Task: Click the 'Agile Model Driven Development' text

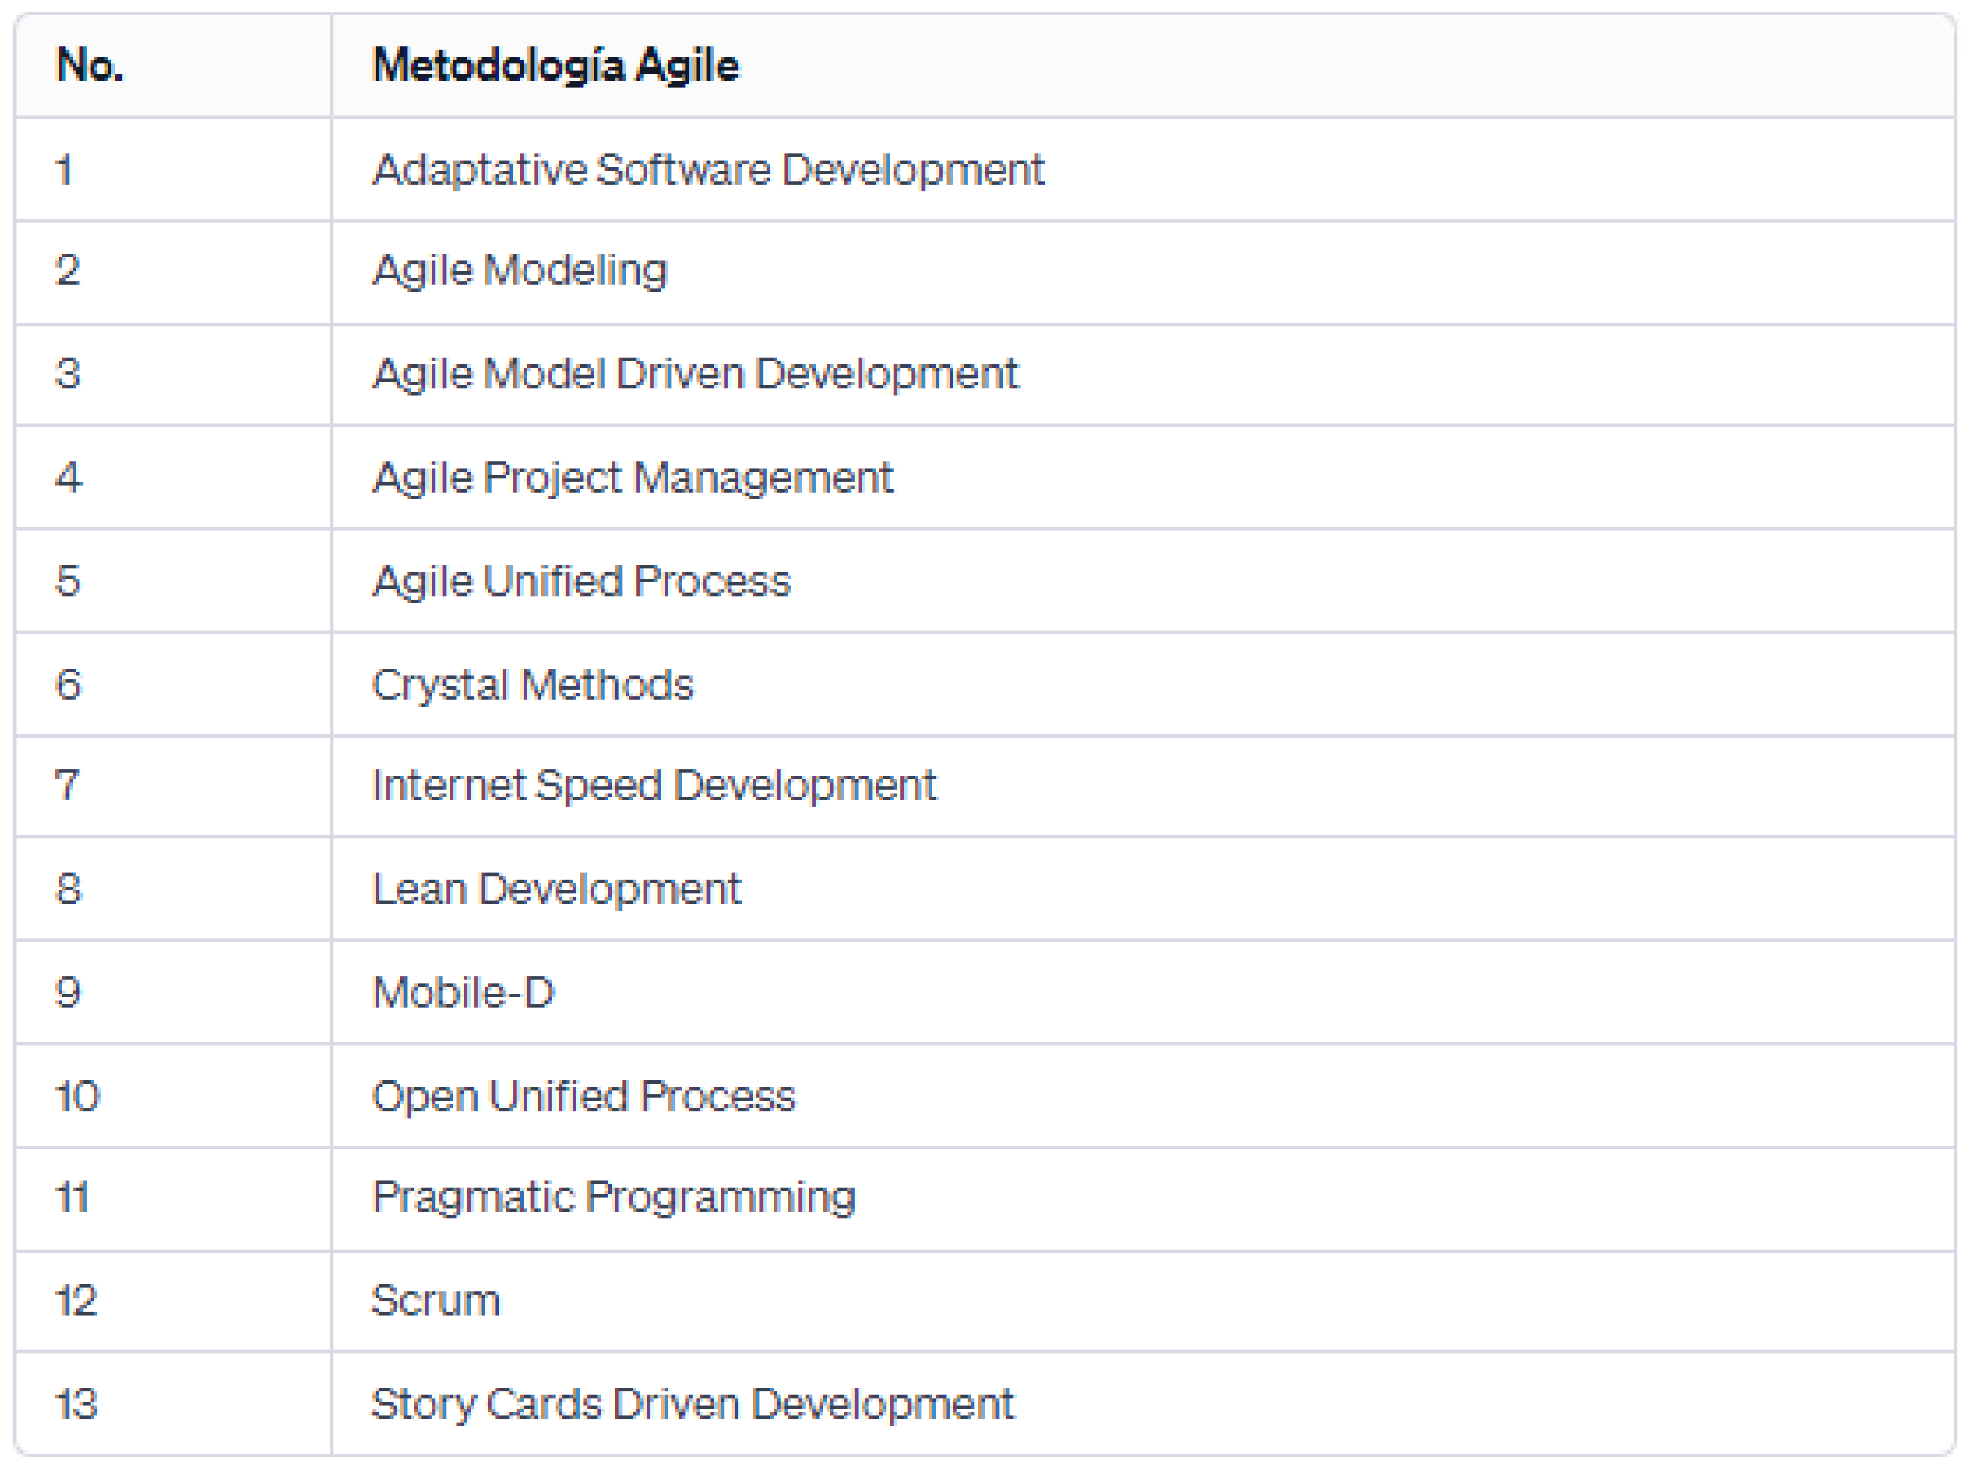Action: coord(695,374)
